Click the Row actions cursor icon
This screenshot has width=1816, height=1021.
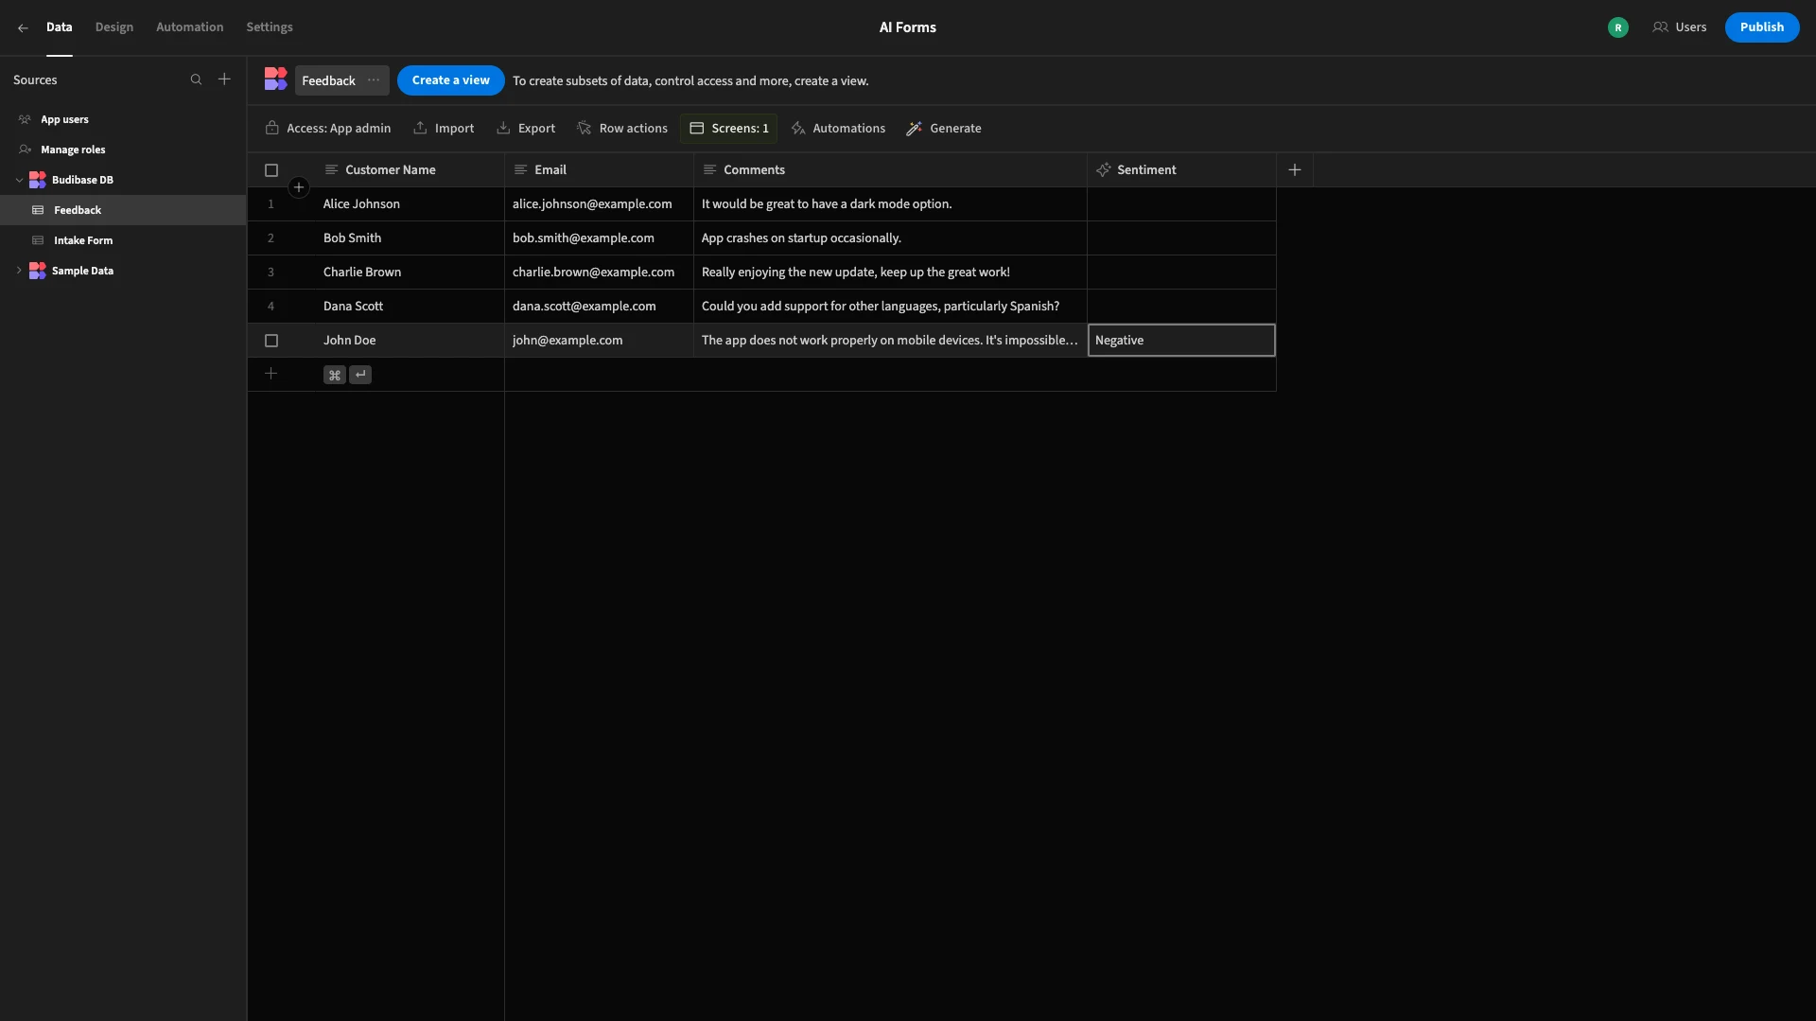point(585,128)
